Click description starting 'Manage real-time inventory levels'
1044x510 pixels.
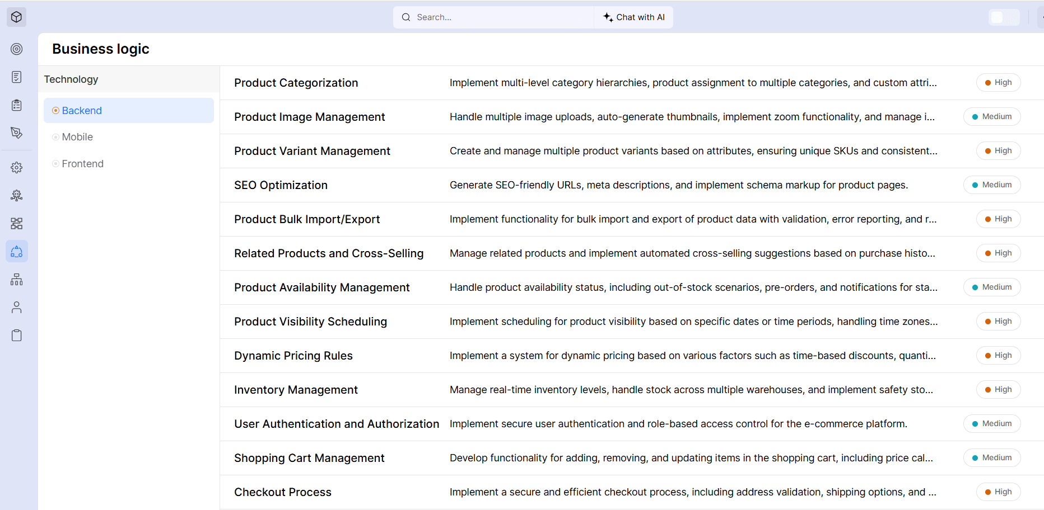coord(692,390)
